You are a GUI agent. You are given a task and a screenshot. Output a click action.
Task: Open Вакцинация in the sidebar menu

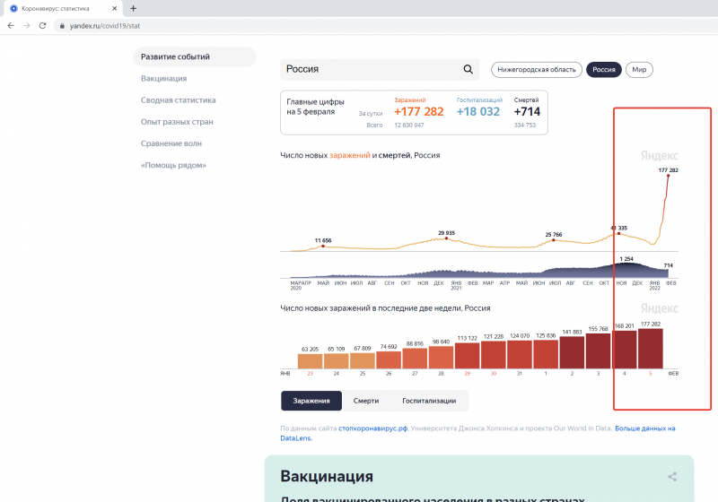(x=163, y=79)
